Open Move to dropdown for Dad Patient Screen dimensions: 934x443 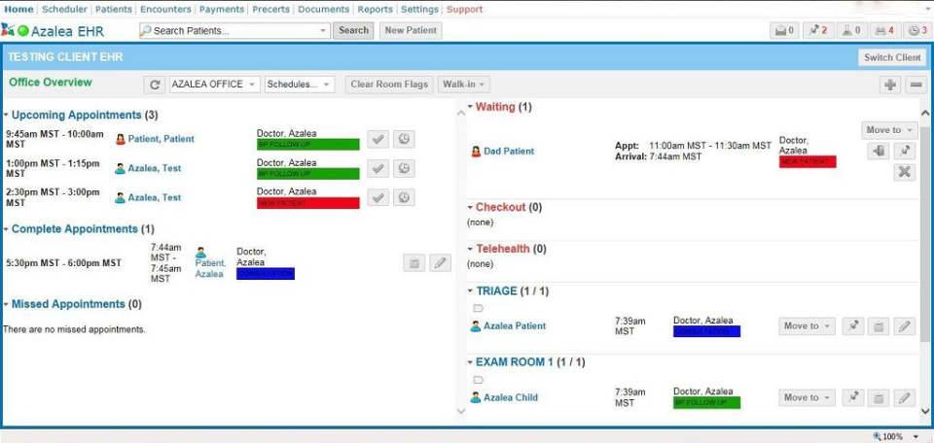point(889,129)
